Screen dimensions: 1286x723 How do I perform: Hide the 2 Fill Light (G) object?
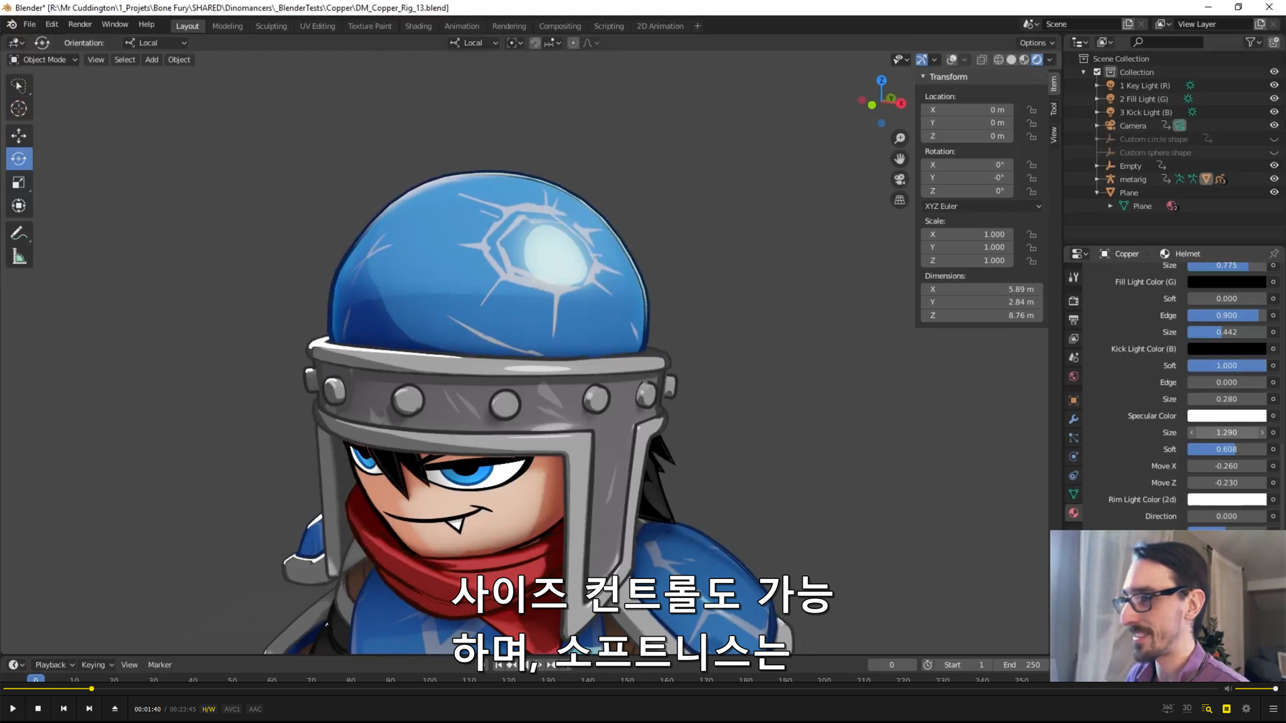(x=1274, y=99)
